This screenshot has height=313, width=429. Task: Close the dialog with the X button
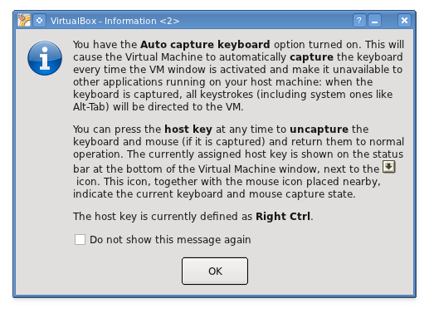404,21
